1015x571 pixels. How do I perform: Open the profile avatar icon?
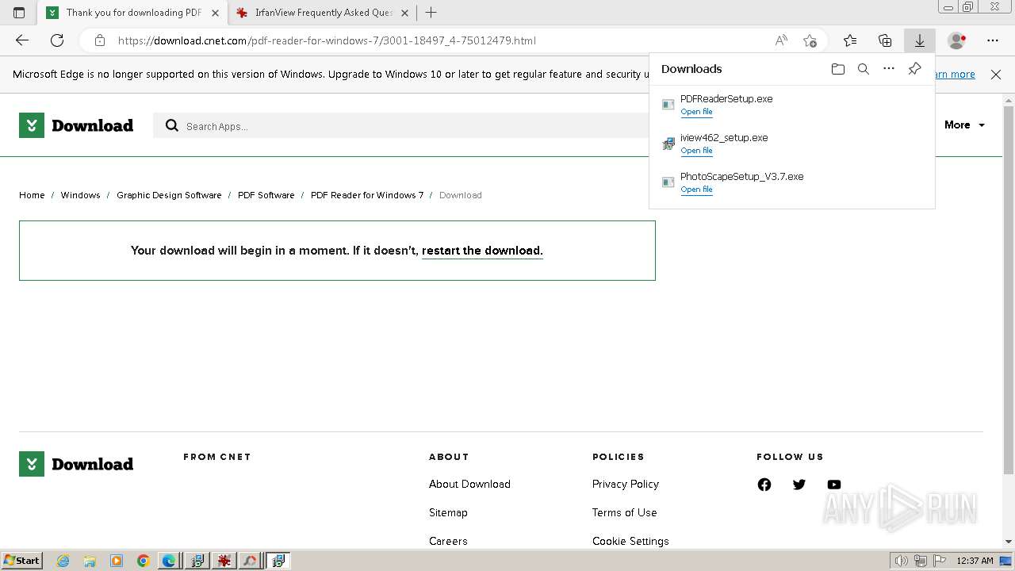pos(957,40)
